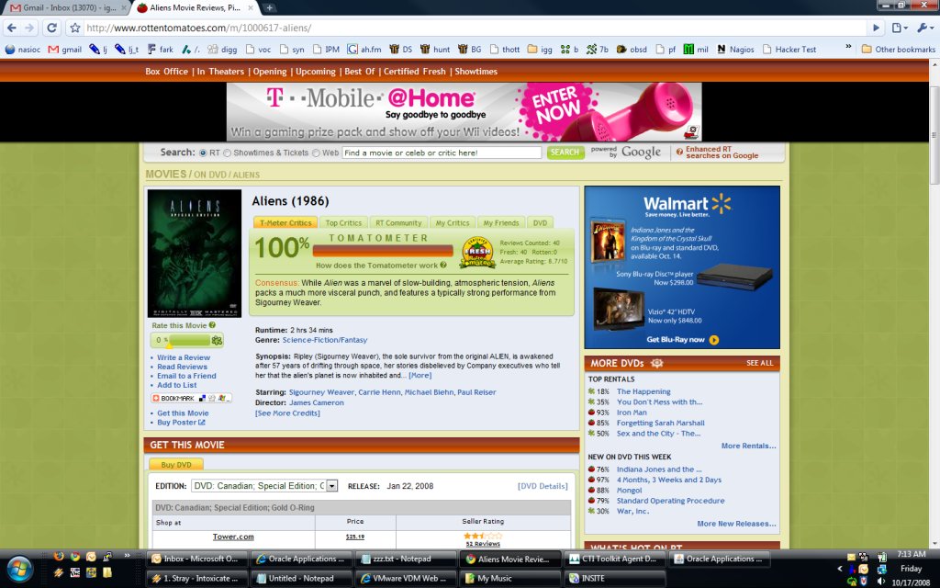Show hidden system tray icons
Screen dimensions: 940x588
point(840,568)
